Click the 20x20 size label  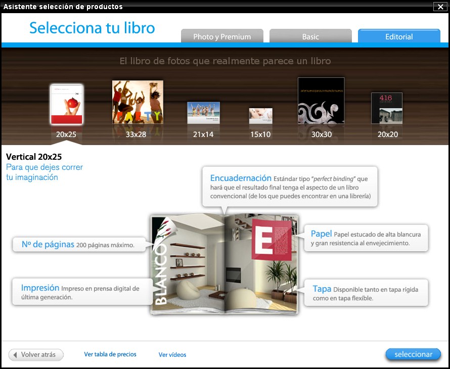388,134
